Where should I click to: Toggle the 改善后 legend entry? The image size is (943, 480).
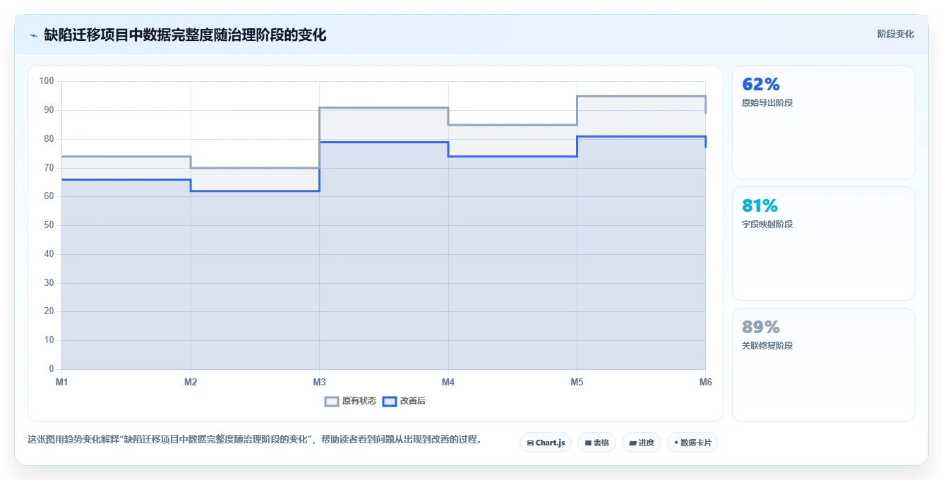404,401
